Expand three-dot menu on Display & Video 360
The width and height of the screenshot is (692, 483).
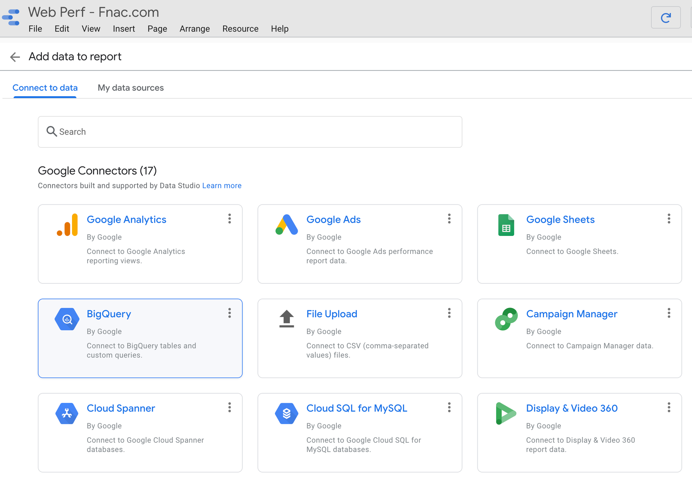click(x=669, y=407)
